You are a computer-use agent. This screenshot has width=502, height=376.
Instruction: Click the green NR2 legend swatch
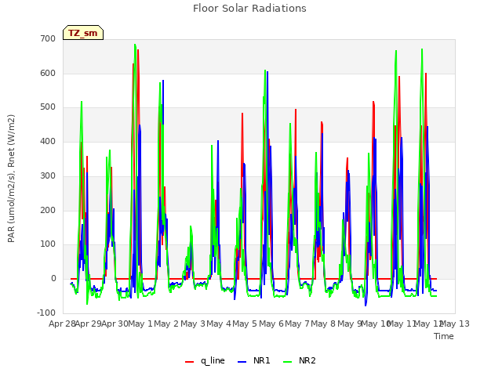pyautogui.click(x=288, y=362)
